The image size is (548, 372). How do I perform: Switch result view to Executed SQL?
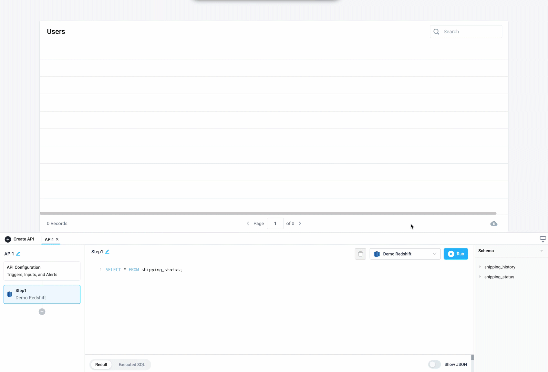point(131,364)
